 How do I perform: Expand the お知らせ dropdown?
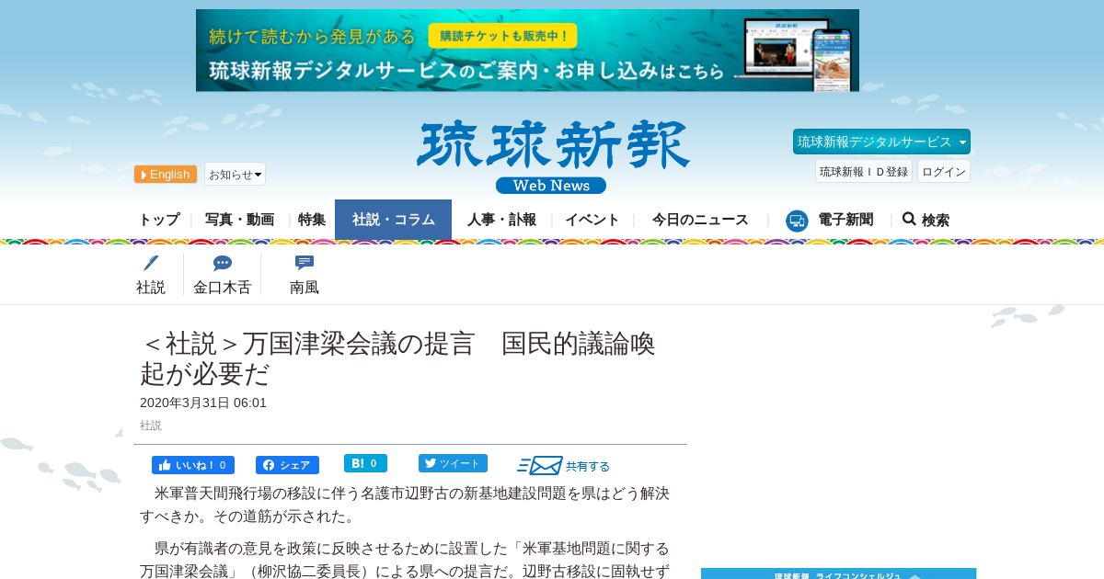pos(235,175)
